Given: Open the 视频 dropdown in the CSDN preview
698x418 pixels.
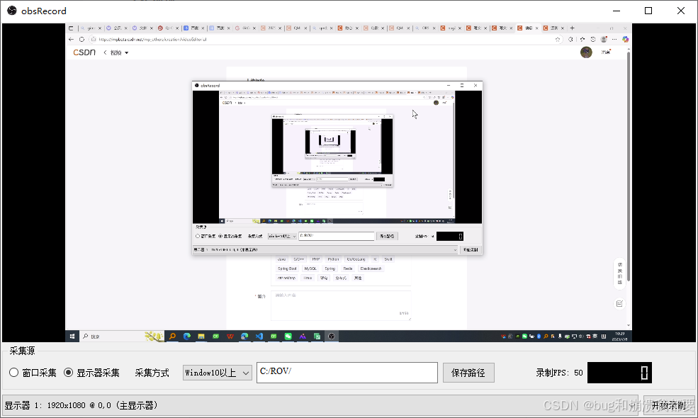Looking at the screenshot, I should coord(119,52).
